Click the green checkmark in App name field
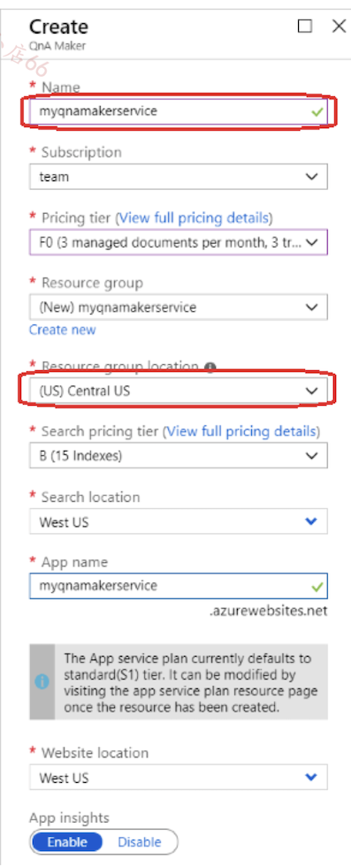Viewport: 351px width, 867px height. pyautogui.click(x=317, y=586)
